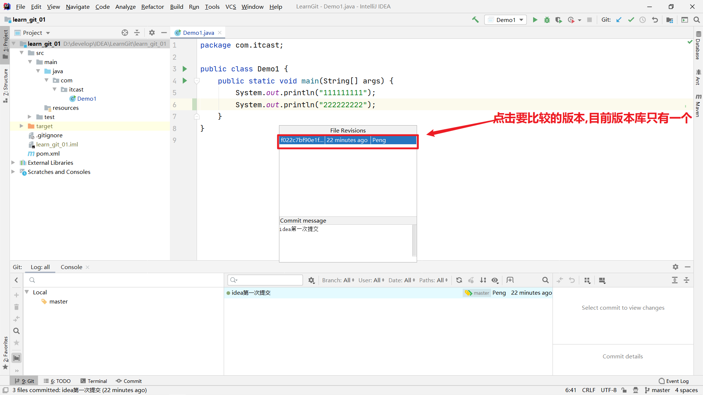Open the User: All filter dropdown
Screen dimensions: 703x395
click(372, 280)
